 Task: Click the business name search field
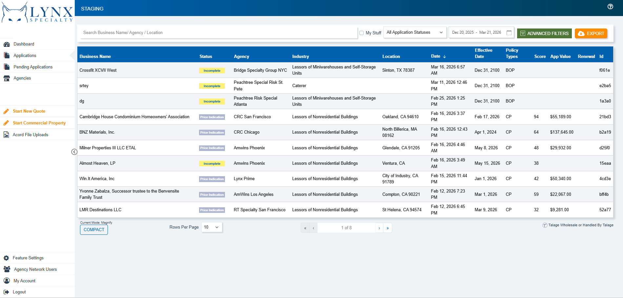219,33
